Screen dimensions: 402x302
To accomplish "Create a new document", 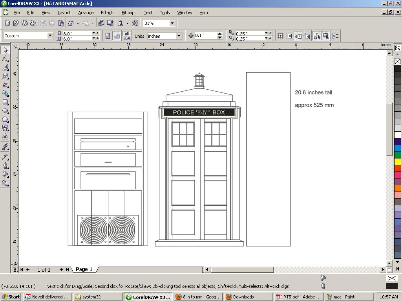I will click(x=8, y=23).
